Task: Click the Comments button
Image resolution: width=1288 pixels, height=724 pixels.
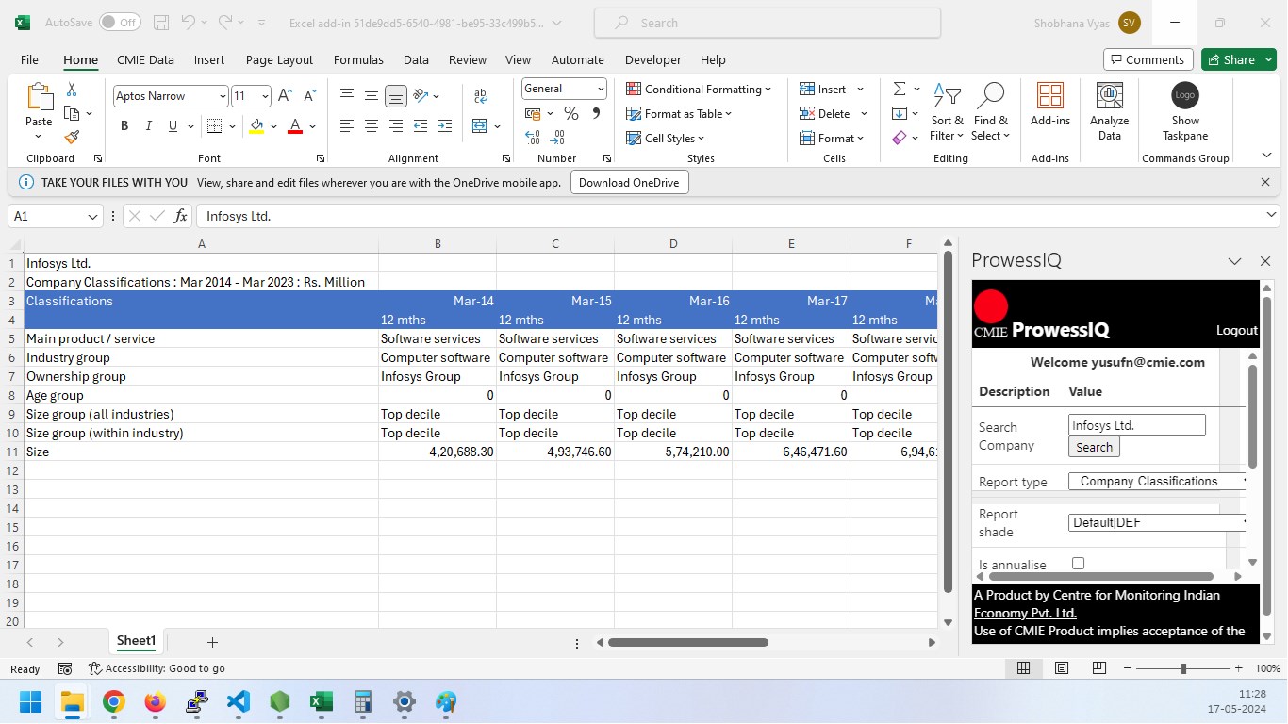Action: [x=1148, y=59]
